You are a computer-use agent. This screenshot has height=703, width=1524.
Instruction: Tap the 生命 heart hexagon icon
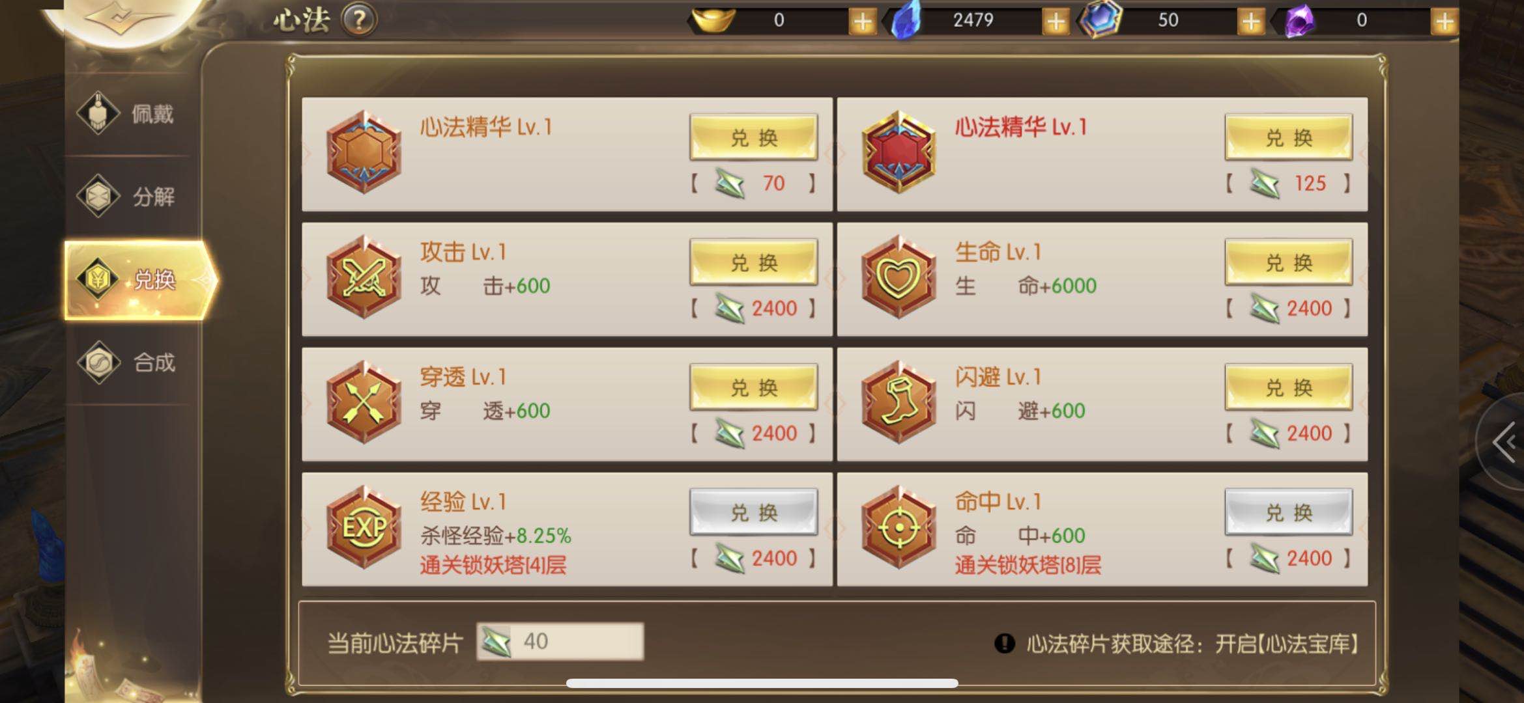click(x=899, y=277)
